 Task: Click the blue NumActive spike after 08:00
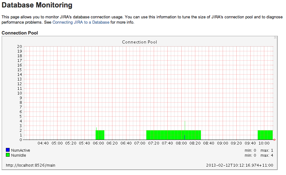(184, 137)
